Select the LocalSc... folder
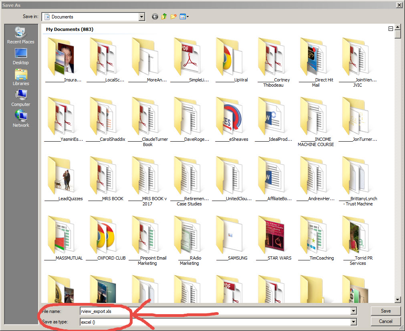Viewport: 405px width, 331px height. (105, 60)
